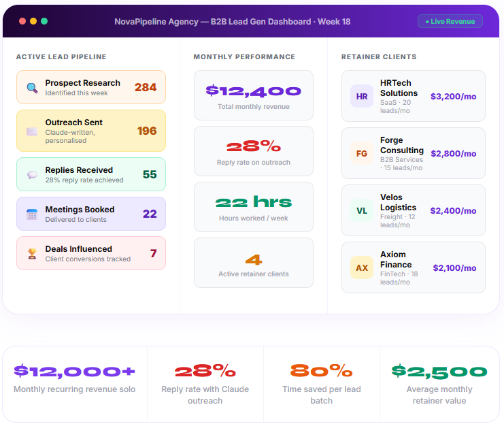Click the HRTech Solutions client name
504x424 pixels.
(x=399, y=88)
